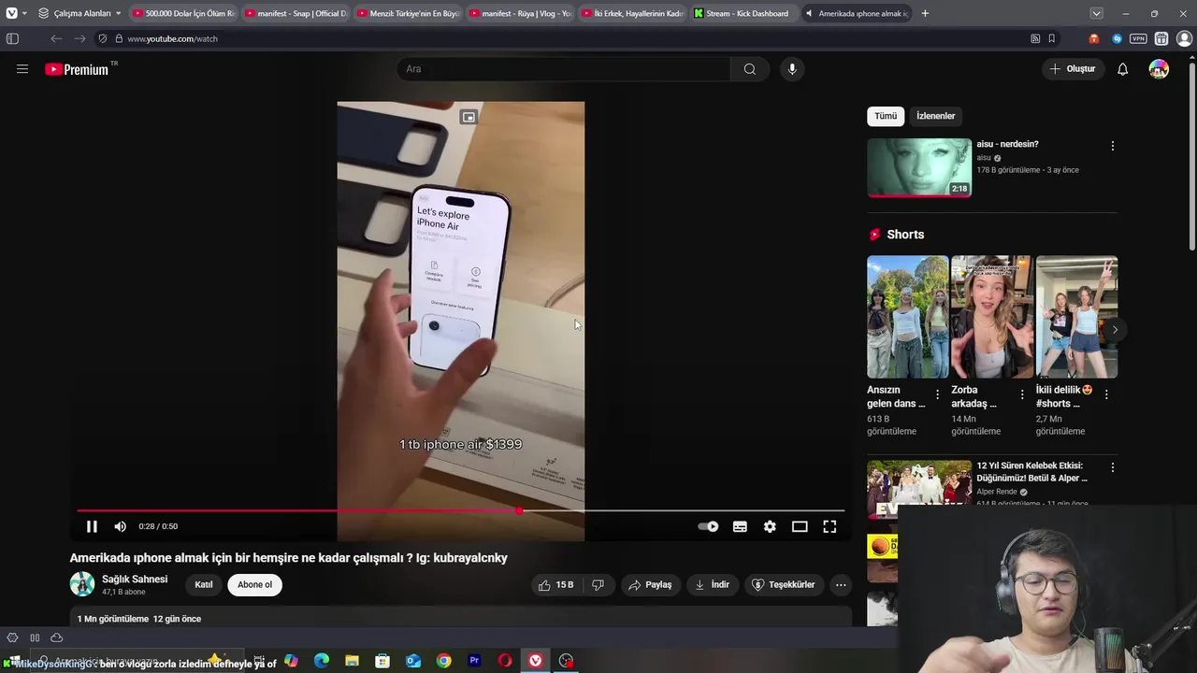The width and height of the screenshot is (1197, 673).
Task: Open options for 12 Yıl Süren Kelebek video
Action: pyautogui.click(x=1112, y=466)
